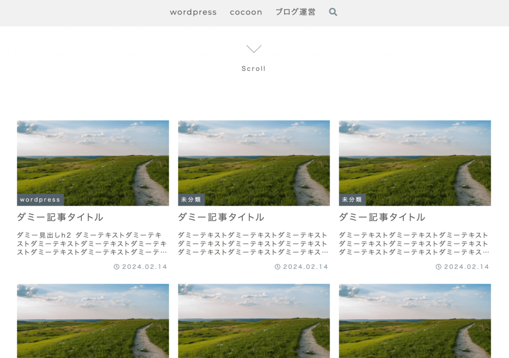This screenshot has height=358, width=509.
Task: Click the downward chevron above Scroll
Action: pos(254,49)
